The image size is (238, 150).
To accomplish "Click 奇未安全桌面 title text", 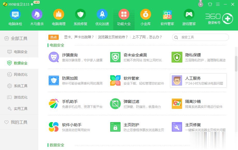I will pyautogui.click(x=135, y=55).
